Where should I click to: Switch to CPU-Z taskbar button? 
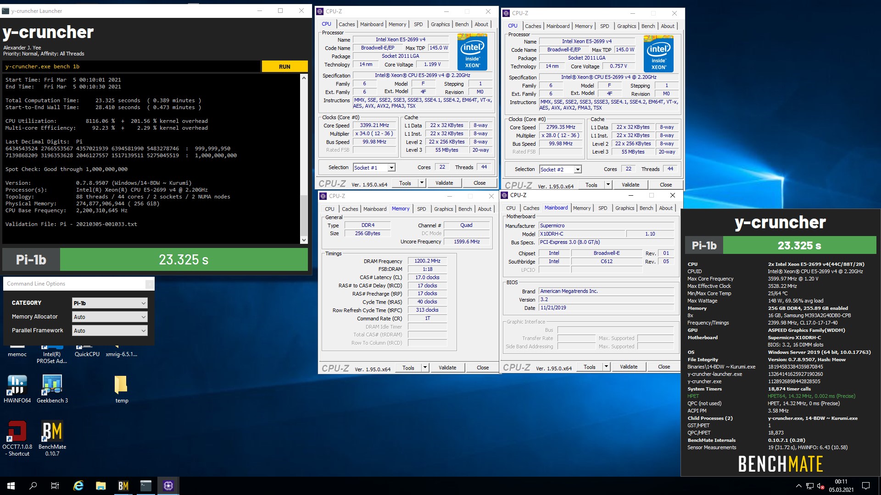pyautogui.click(x=168, y=486)
